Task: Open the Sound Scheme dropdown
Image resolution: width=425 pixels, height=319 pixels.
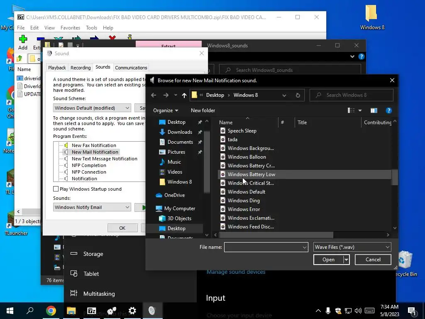Action: tap(92, 108)
